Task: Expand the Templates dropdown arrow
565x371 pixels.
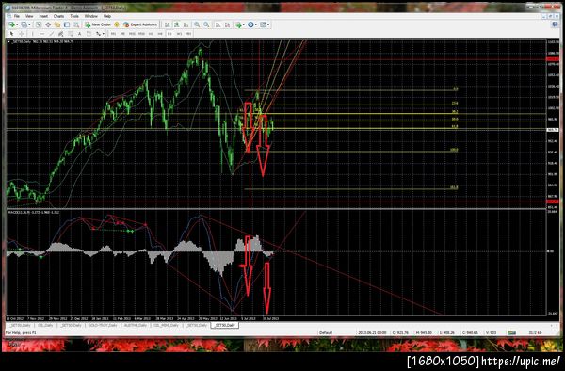Action: pyautogui.click(x=268, y=24)
